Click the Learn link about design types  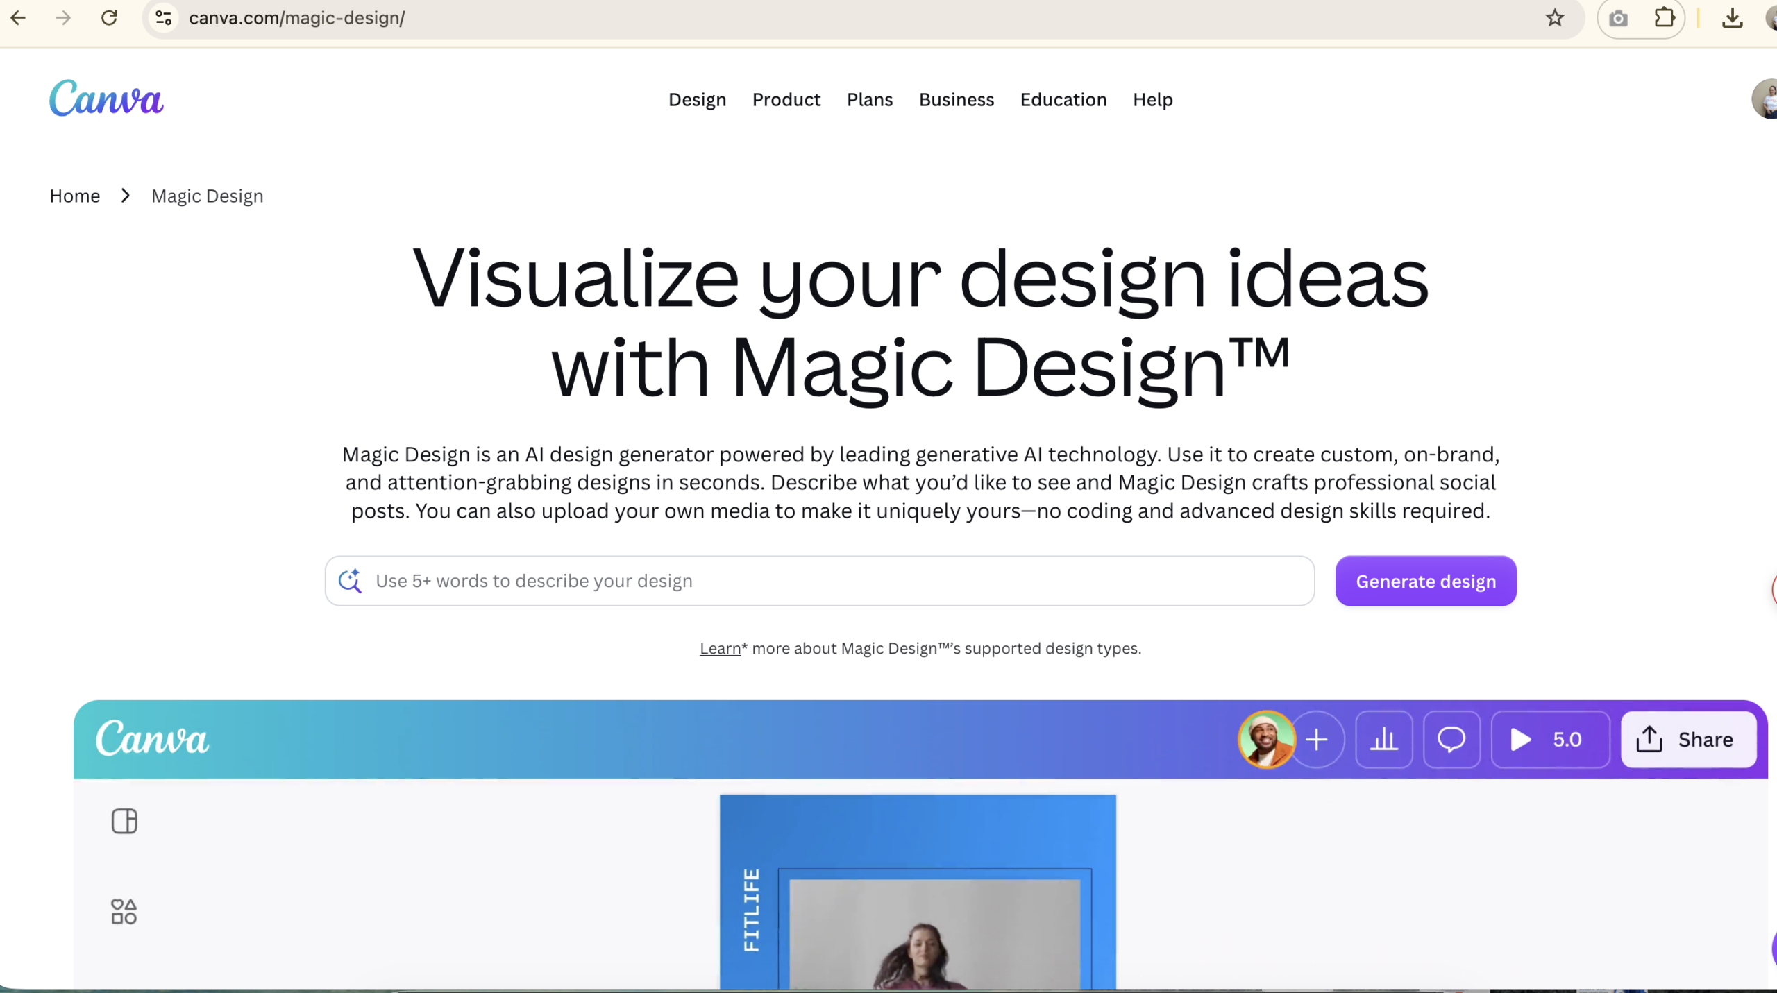(x=720, y=648)
